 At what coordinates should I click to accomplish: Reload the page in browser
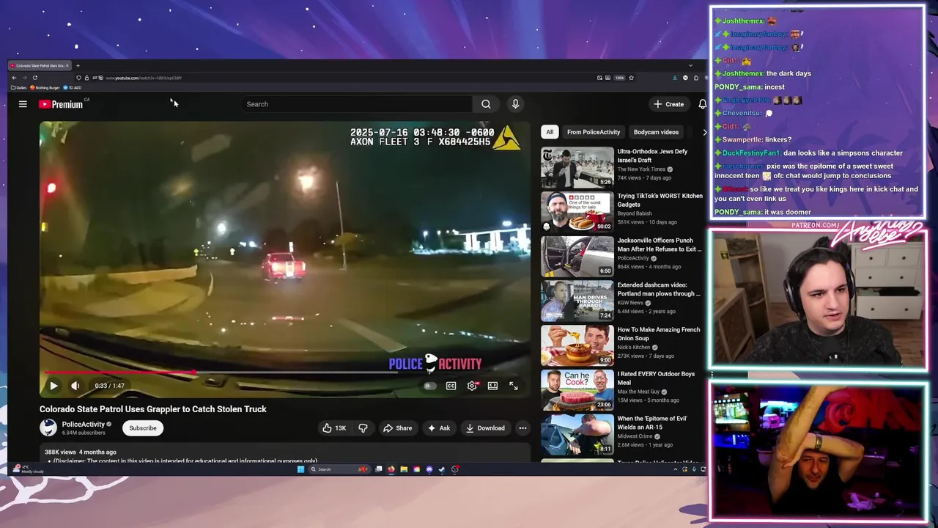tap(34, 78)
